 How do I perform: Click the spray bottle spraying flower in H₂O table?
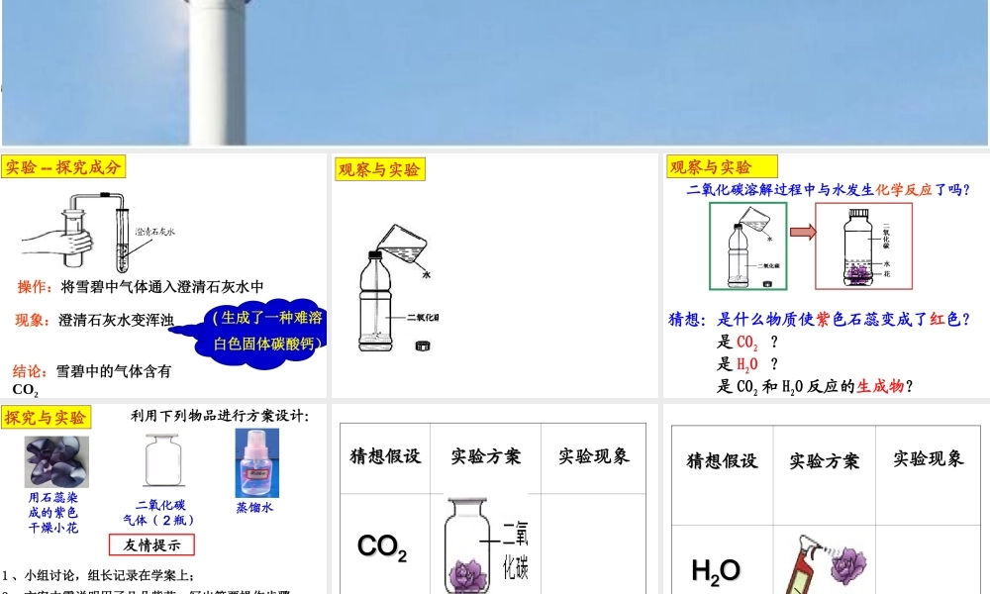(x=826, y=563)
